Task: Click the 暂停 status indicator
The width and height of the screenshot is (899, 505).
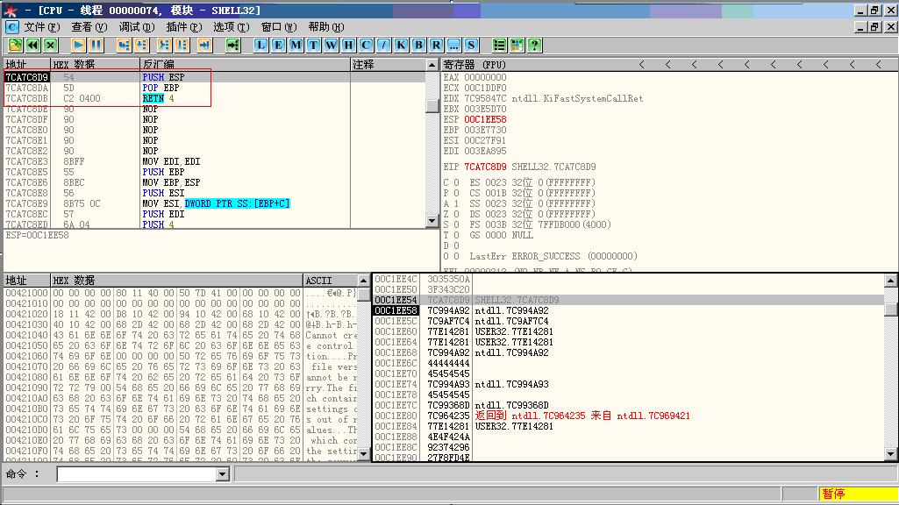Action: 858,494
